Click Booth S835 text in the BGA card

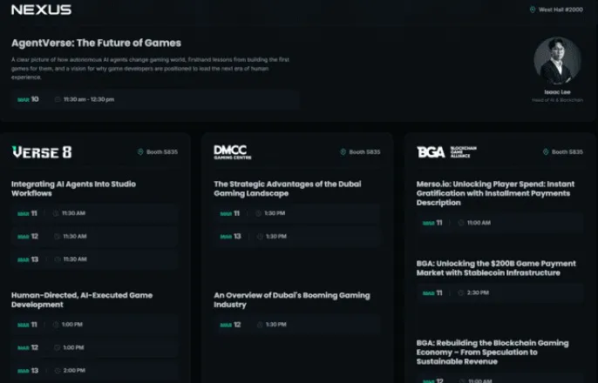point(567,152)
